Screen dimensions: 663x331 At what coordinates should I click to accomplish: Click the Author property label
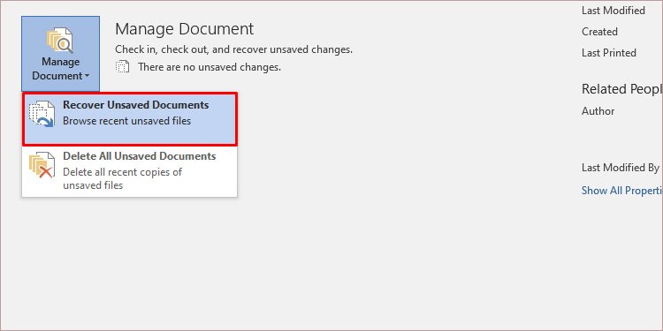(598, 111)
